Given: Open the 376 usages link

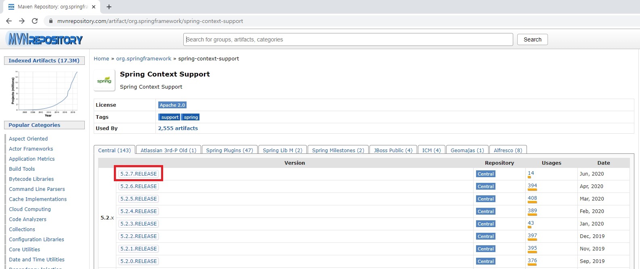Looking at the screenshot, I should tap(532, 261).
